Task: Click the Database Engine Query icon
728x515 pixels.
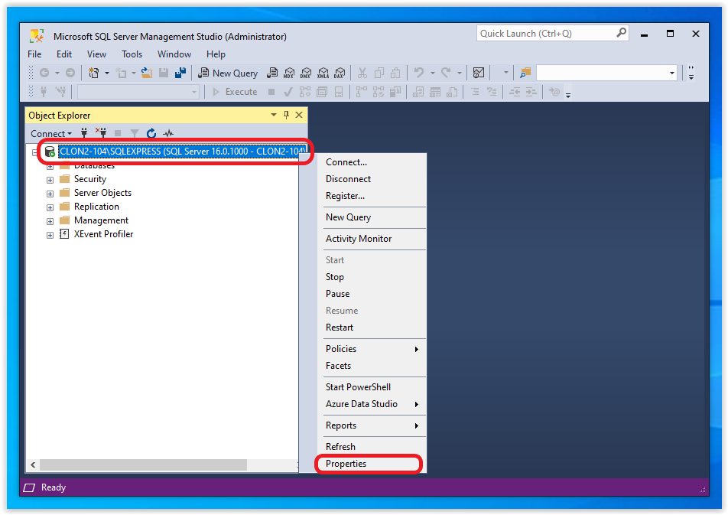Action: (272, 73)
